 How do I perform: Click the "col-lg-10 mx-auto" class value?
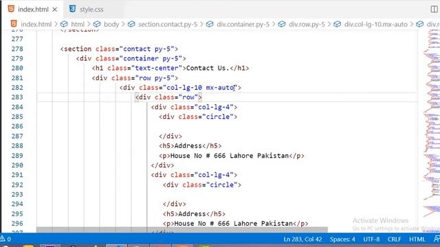click(200, 88)
